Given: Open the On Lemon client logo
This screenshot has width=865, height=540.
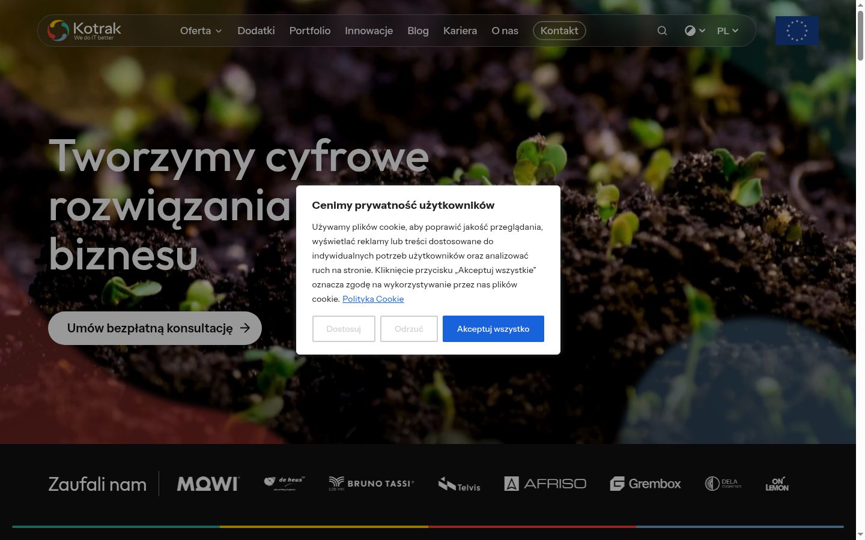Looking at the screenshot, I should click(x=777, y=484).
